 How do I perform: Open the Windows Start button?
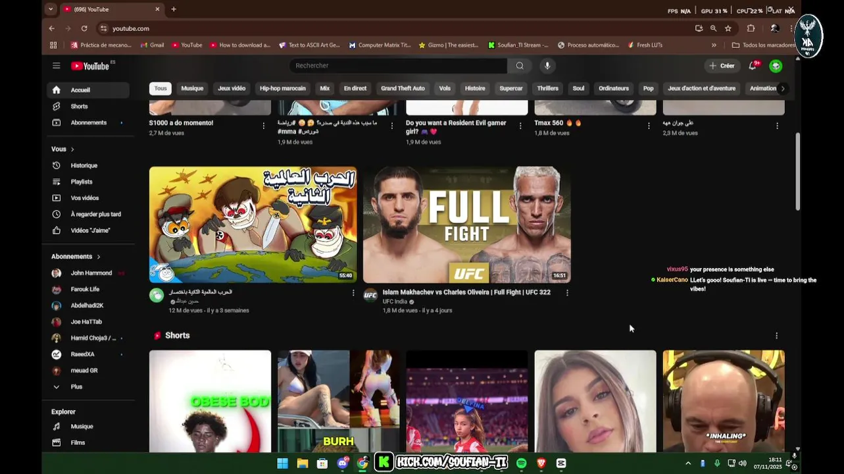coord(282,463)
